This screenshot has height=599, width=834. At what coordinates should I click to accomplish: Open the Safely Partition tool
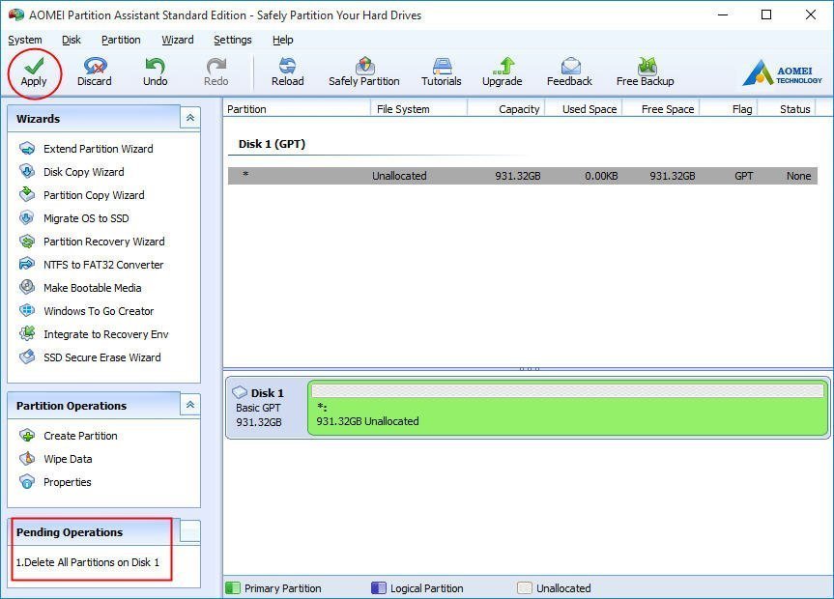(x=364, y=72)
